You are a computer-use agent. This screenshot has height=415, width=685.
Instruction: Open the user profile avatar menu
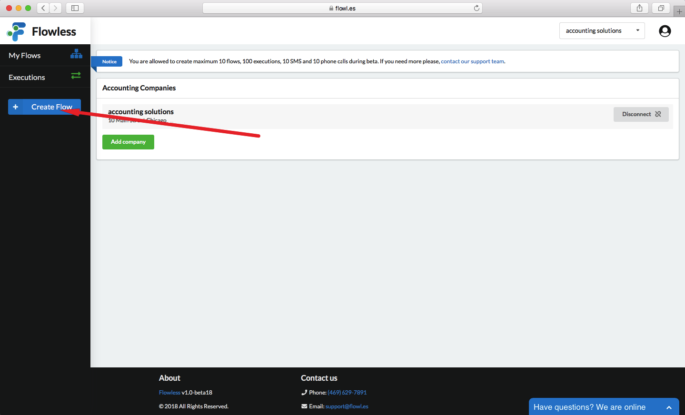point(665,31)
